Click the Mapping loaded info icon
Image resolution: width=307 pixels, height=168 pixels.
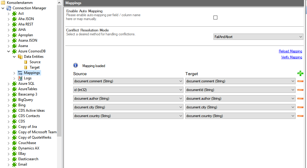[76, 66]
